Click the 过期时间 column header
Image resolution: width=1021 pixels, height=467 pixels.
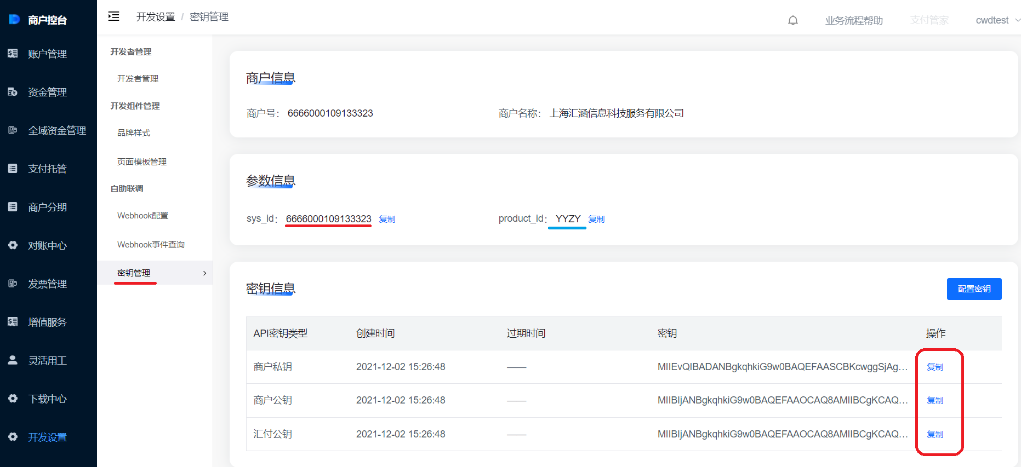coord(526,333)
